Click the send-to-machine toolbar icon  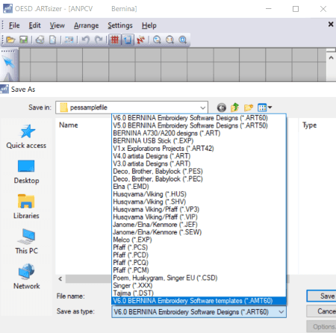[x=69, y=40]
